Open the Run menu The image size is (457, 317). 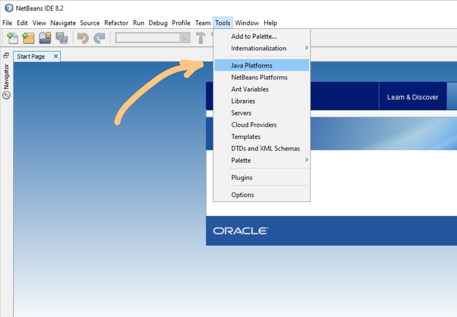[139, 23]
